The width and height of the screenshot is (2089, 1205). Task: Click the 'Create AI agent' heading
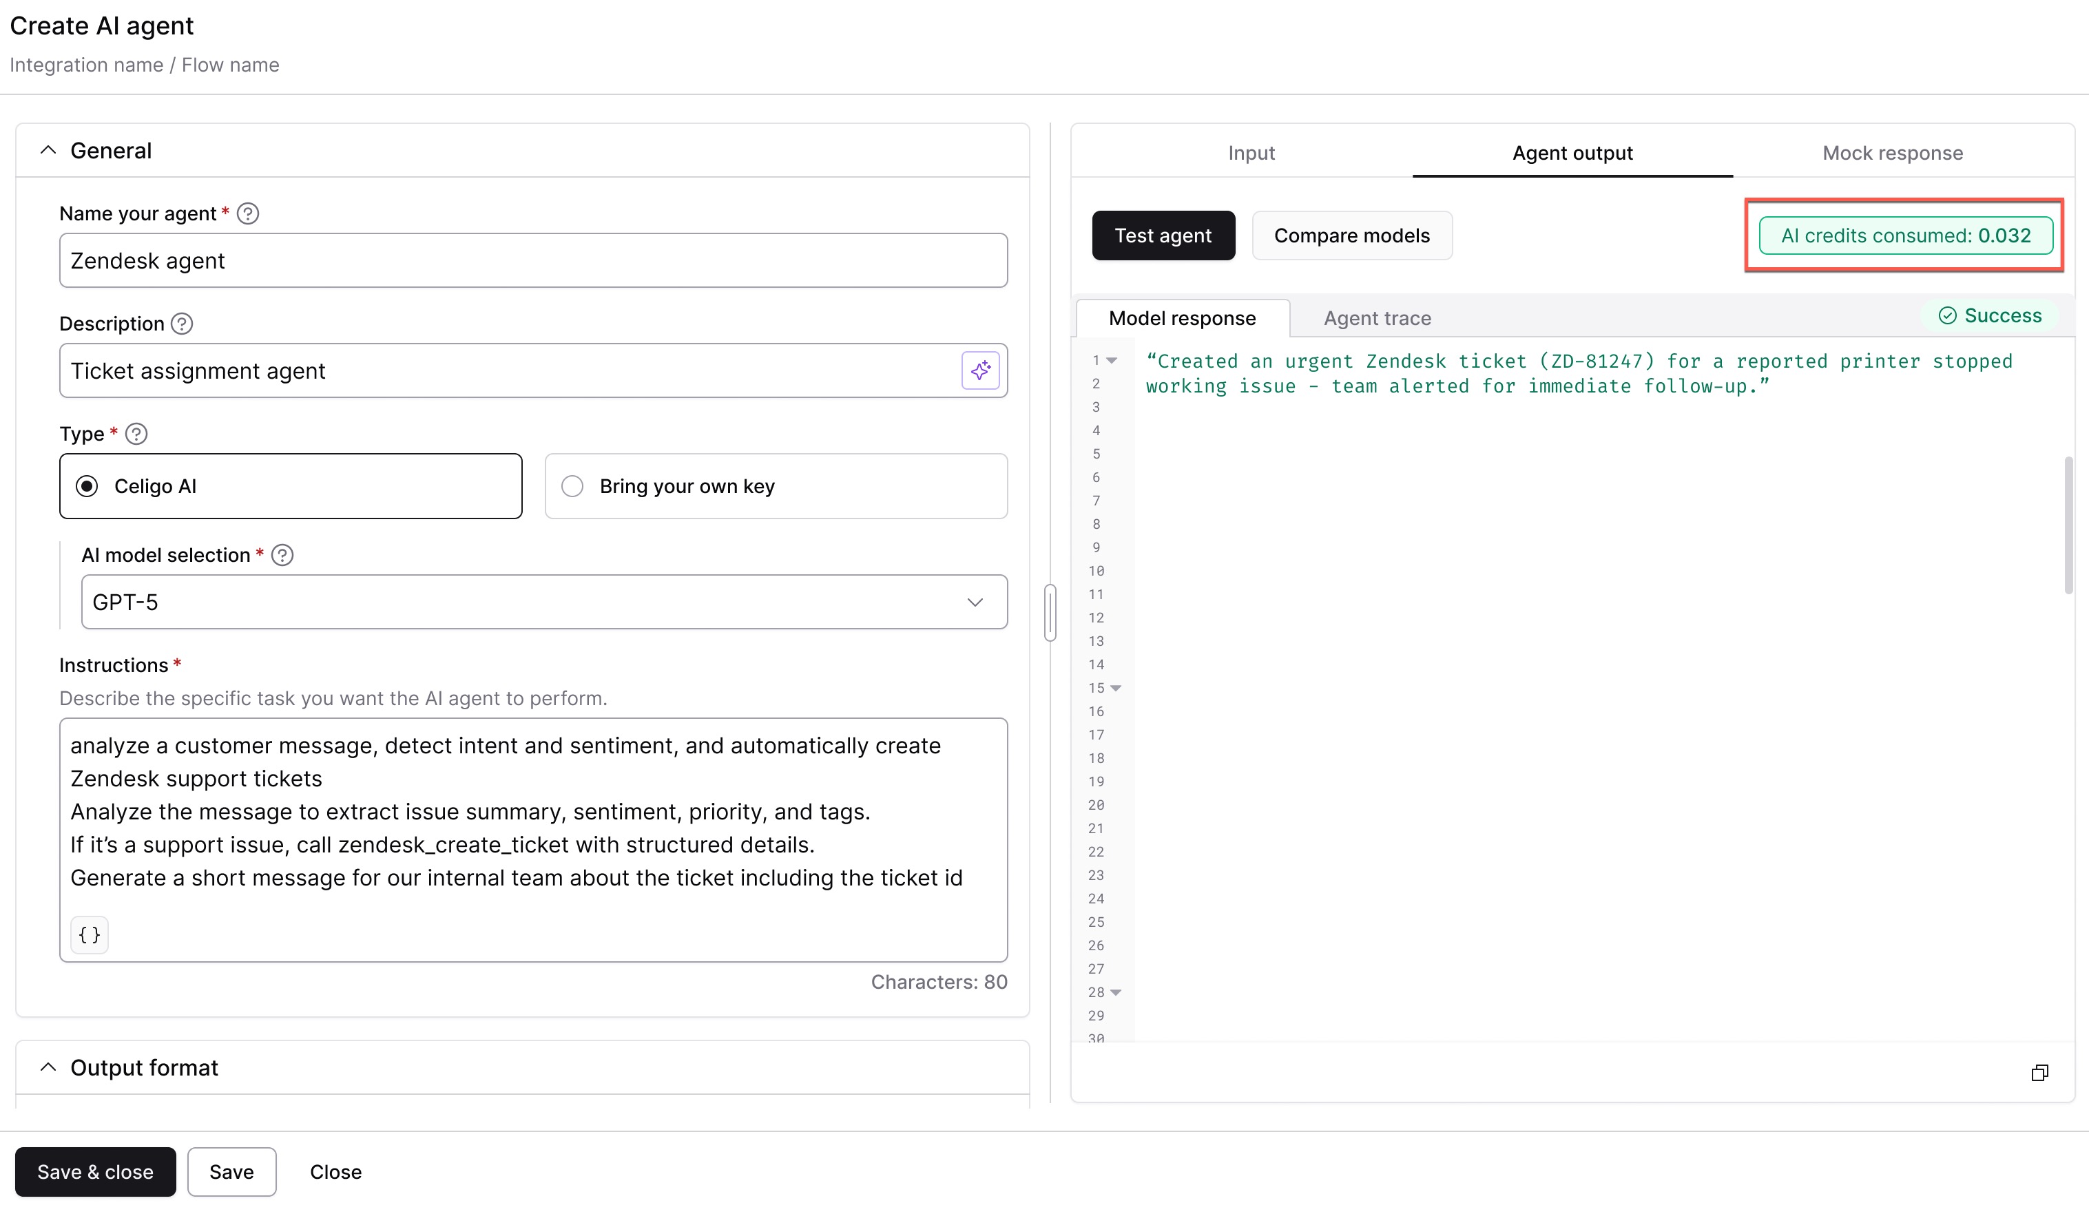coord(101,25)
